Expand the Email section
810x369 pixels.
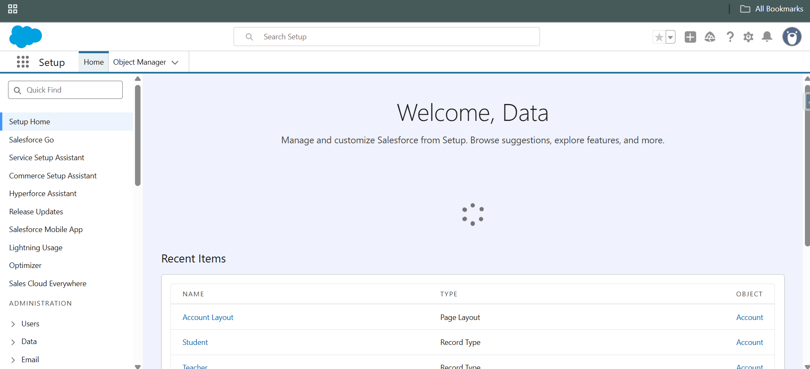click(13, 360)
